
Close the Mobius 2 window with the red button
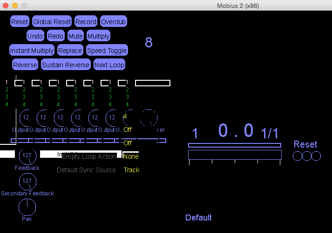click(x=6, y=6)
